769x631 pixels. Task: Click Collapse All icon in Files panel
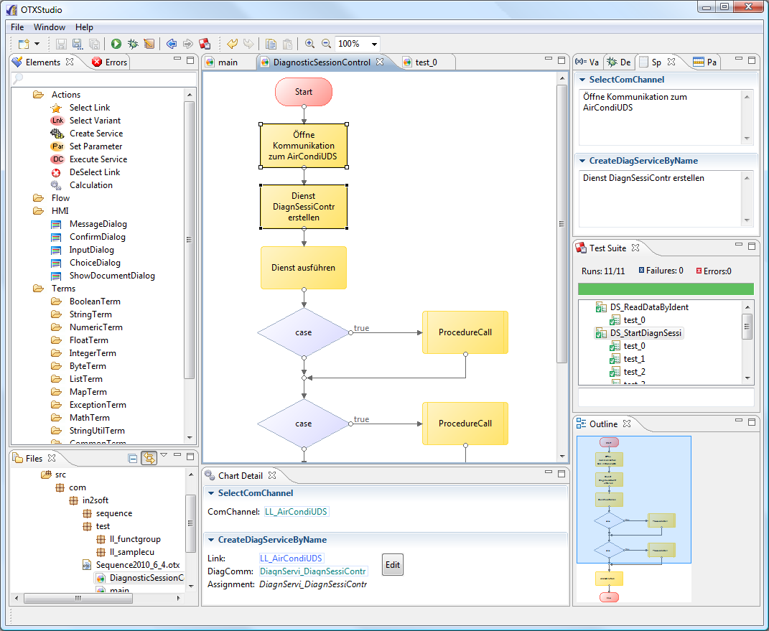pyautogui.click(x=132, y=458)
